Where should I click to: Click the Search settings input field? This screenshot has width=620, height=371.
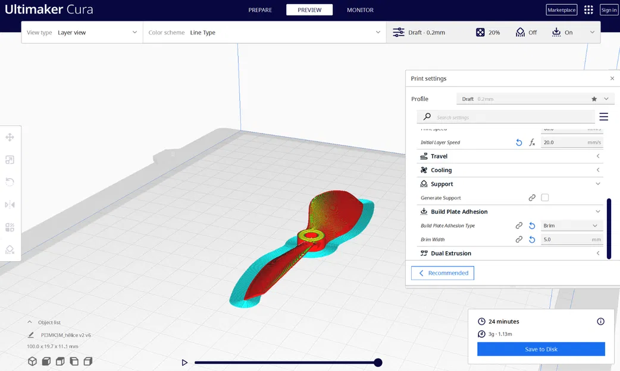tap(506, 116)
